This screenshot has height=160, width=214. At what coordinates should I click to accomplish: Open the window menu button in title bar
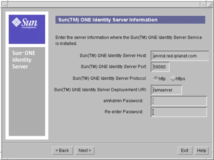pos(5,5)
